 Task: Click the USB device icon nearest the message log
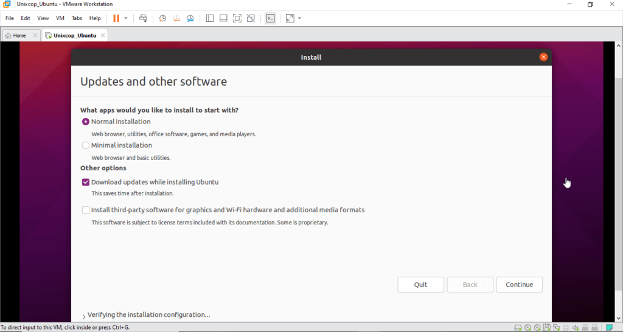(x=594, y=328)
